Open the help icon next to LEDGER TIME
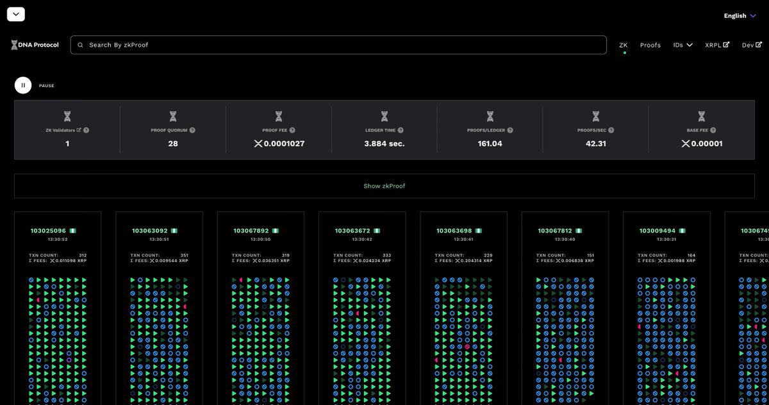The height and width of the screenshot is (405, 769). point(400,129)
